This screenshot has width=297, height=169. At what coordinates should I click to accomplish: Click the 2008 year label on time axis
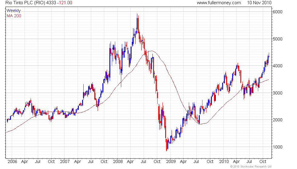[118, 162]
